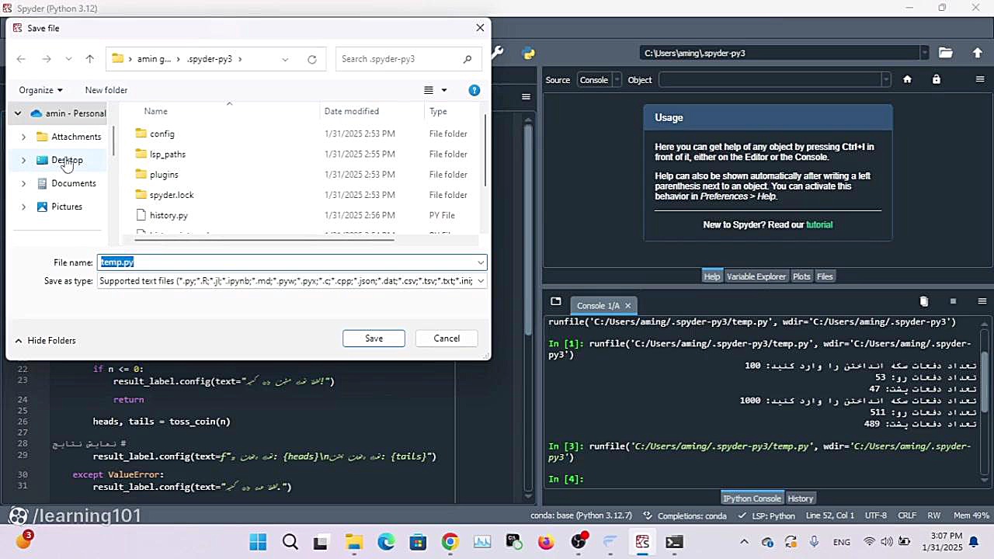
Task: Expand the Documents folder node
Action: [23, 183]
